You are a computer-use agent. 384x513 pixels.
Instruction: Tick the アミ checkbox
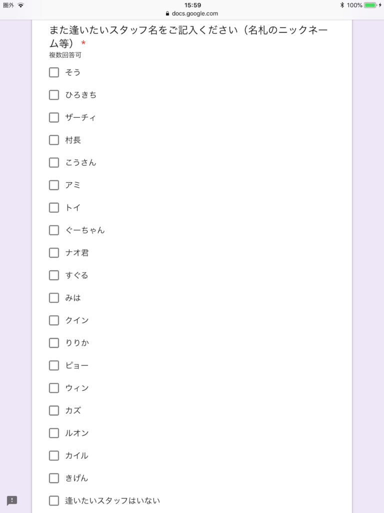[x=54, y=185]
